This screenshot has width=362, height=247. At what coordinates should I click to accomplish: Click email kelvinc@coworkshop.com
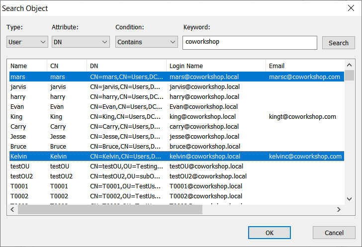point(305,156)
